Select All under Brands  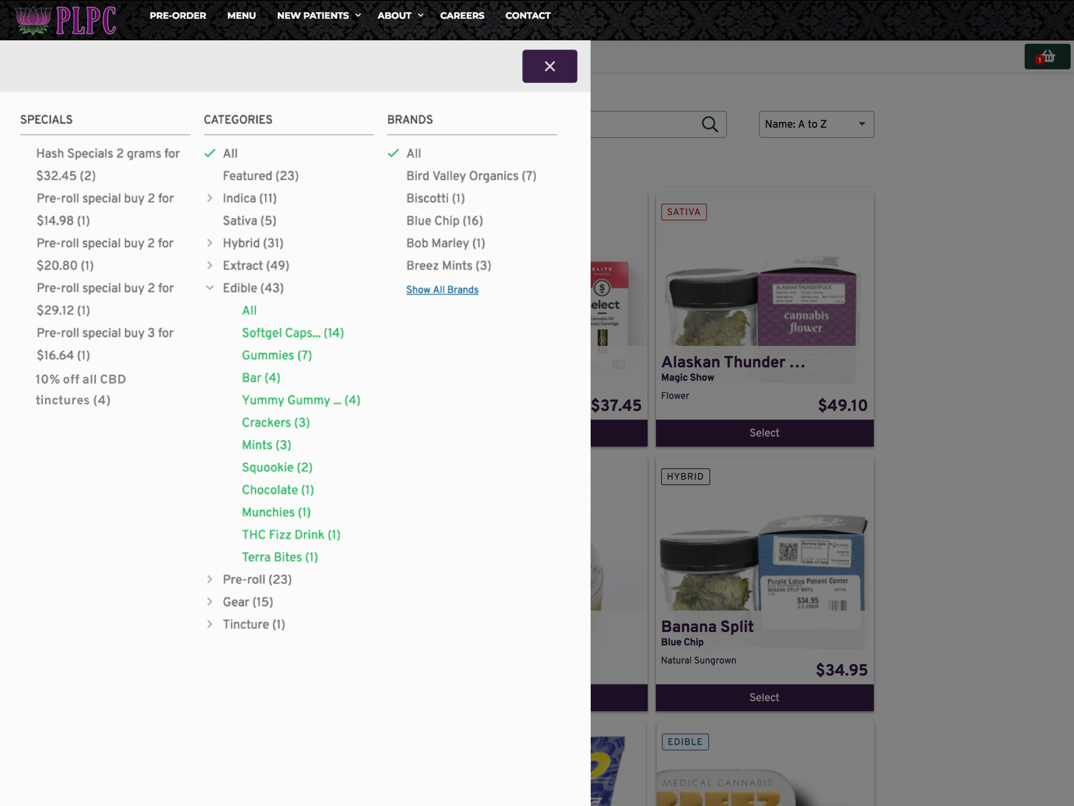tap(413, 153)
